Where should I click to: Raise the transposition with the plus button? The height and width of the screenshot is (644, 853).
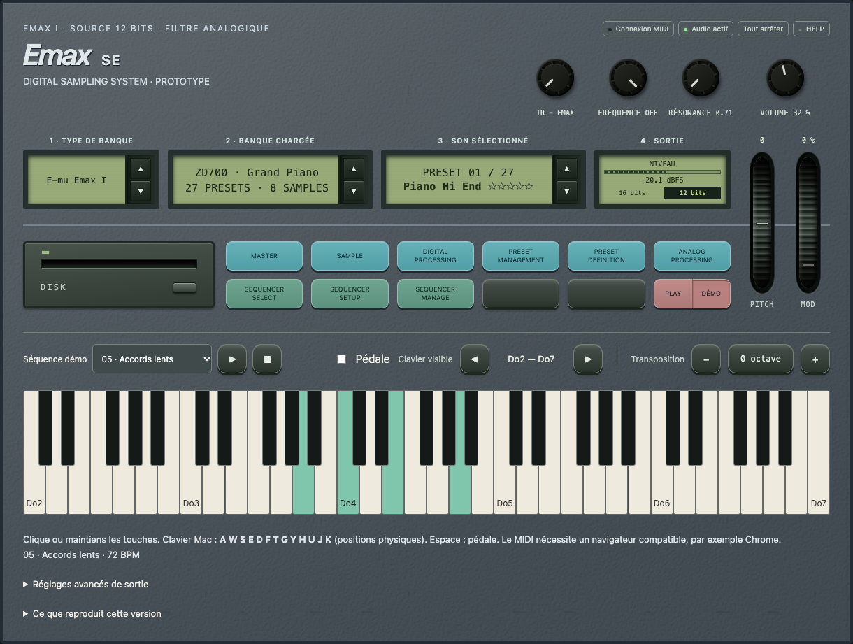pos(815,359)
